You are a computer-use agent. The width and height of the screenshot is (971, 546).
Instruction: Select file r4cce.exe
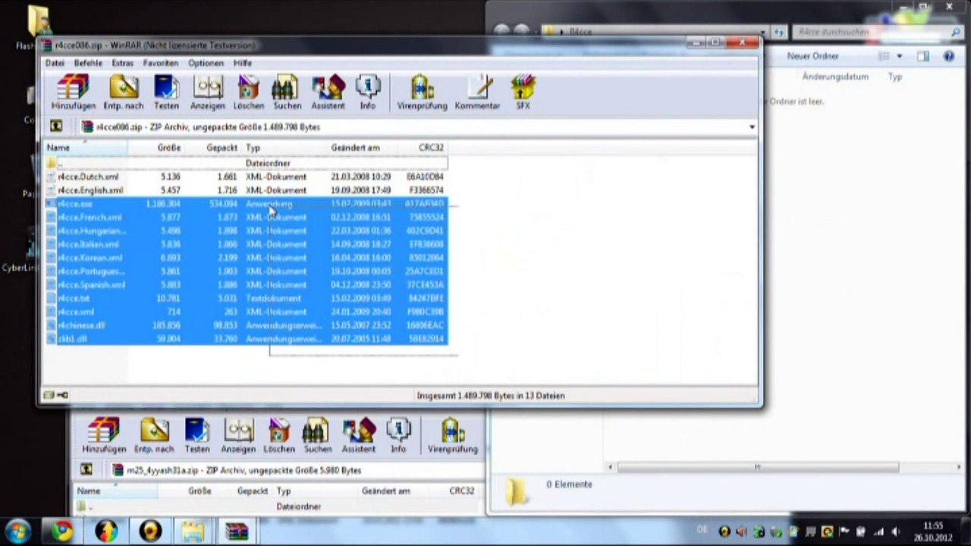pos(247,204)
